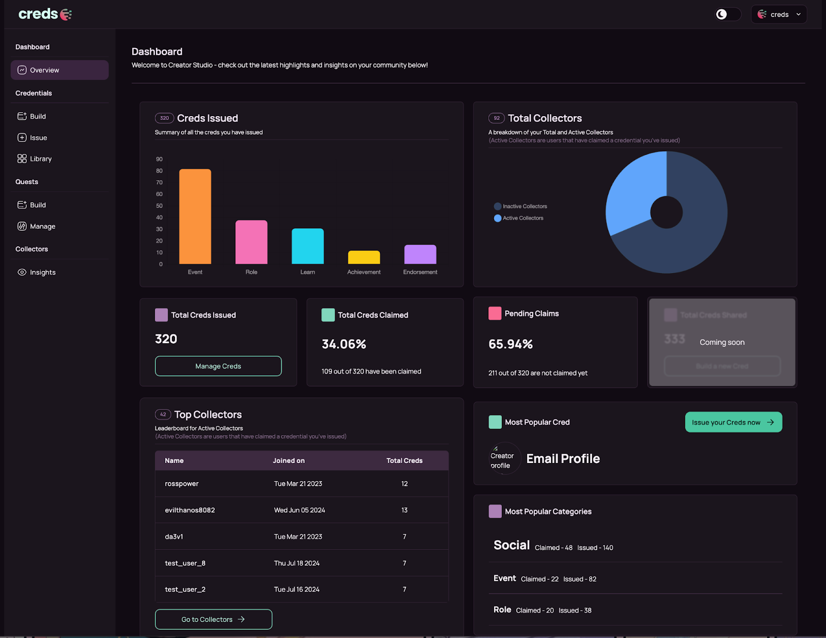
Task: Toggle Active Collectors legend item
Action: [519, 218]
